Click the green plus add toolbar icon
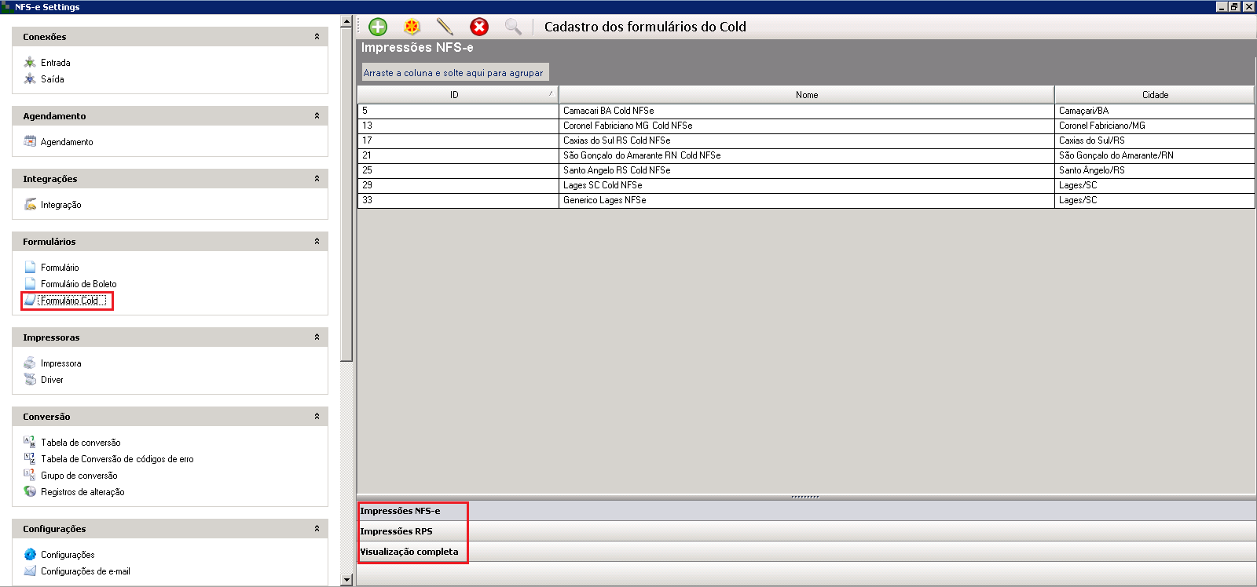The width and height of the screenshot is (1257, 587). coord(378,27)
